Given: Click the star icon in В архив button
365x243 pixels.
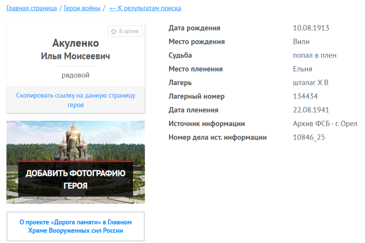Looking at the screenshot, I should (114, 31).
